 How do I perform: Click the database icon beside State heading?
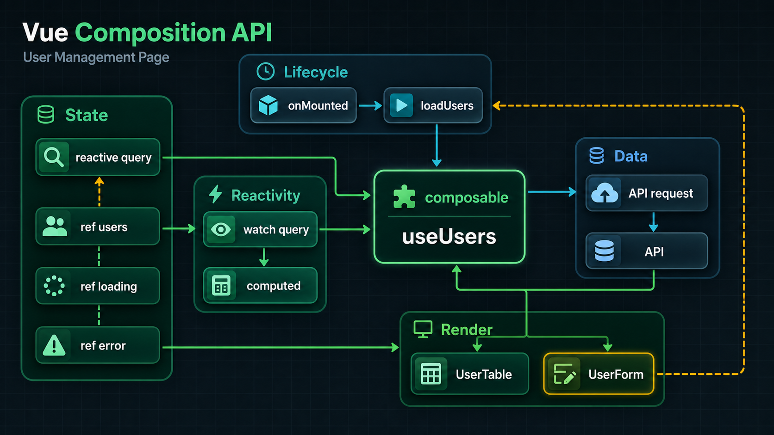coord(46,115)
